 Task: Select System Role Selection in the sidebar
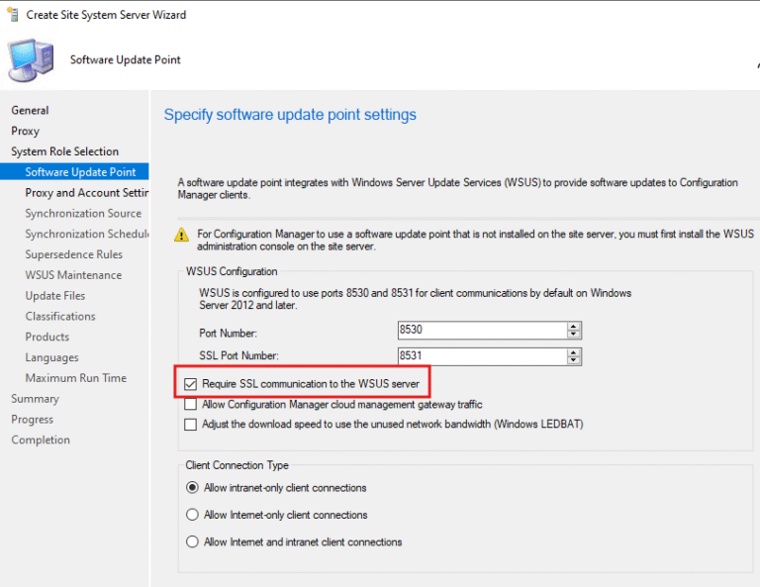pos(64,151)
